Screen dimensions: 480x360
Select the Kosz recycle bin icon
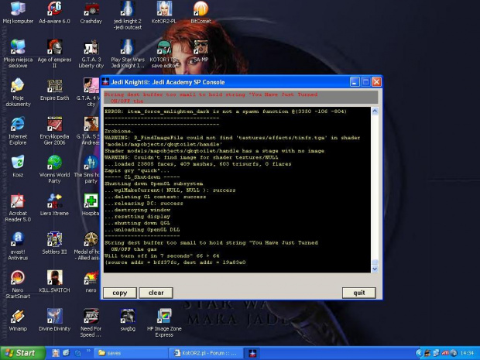click(18, 166)
